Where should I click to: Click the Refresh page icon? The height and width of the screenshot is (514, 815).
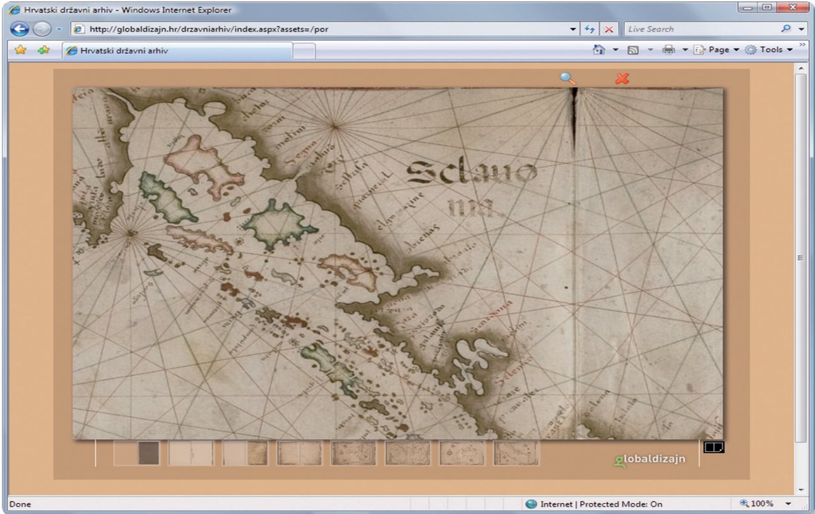coord(590,29)
